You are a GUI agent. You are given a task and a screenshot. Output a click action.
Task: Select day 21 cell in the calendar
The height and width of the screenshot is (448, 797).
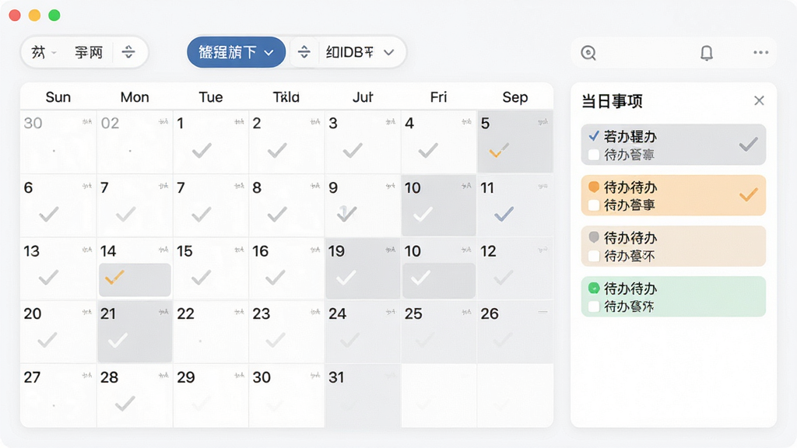point(135,331)
